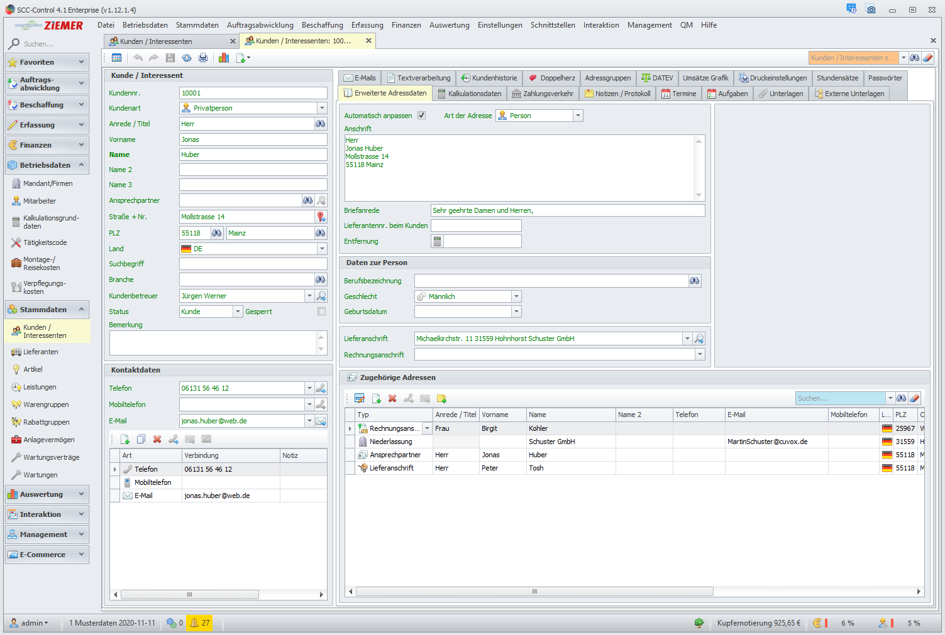The width and height of the screenshot is (945, 635).
Task: Open the Geschlecht dropdown
Action: coord(516,296)
